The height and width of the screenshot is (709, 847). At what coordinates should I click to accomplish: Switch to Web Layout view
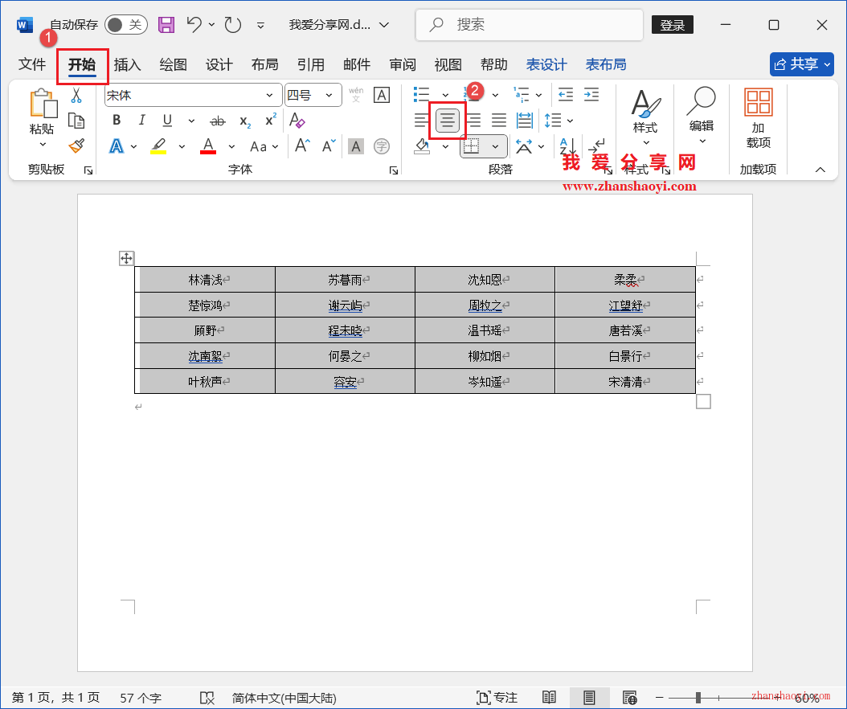coord(629,698)
